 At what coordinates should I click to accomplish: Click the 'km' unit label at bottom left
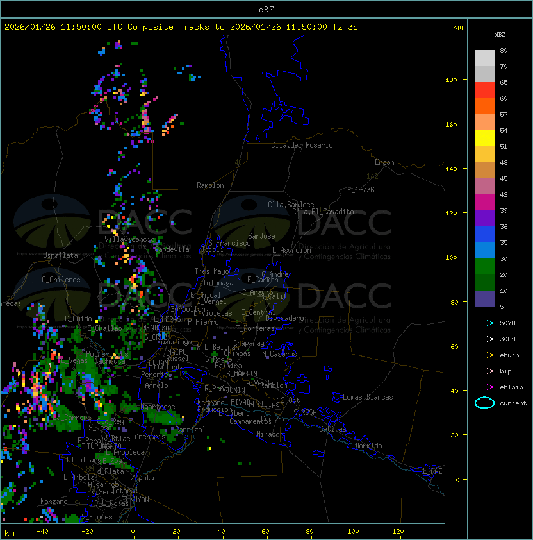click(10, 533)
